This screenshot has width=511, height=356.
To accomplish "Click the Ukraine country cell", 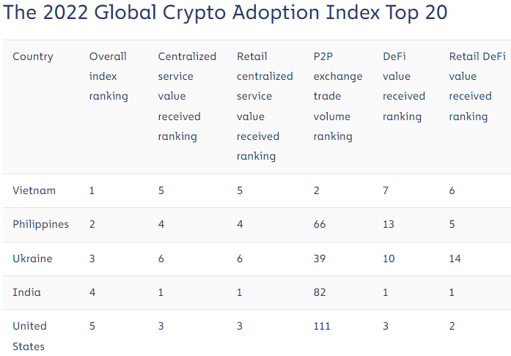I will tap(32, 259).
